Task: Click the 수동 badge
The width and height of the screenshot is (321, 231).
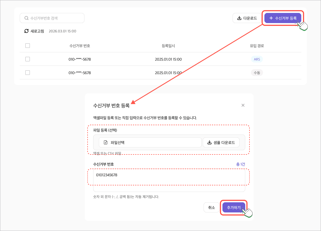Action: pyautogui.click(x=257, y=73)
